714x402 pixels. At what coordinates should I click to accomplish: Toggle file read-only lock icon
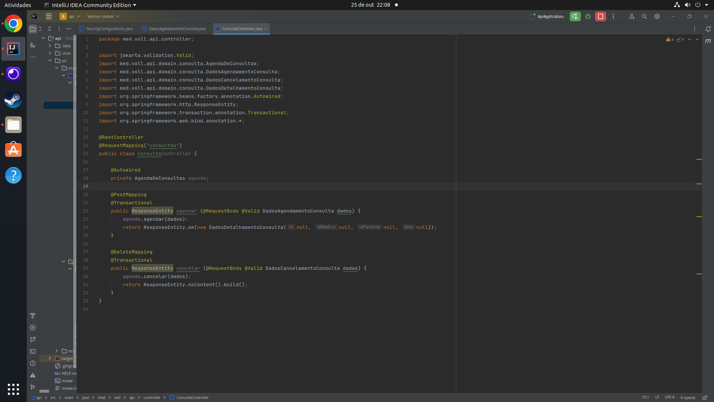pyautogui.click(x=704, y=398)
